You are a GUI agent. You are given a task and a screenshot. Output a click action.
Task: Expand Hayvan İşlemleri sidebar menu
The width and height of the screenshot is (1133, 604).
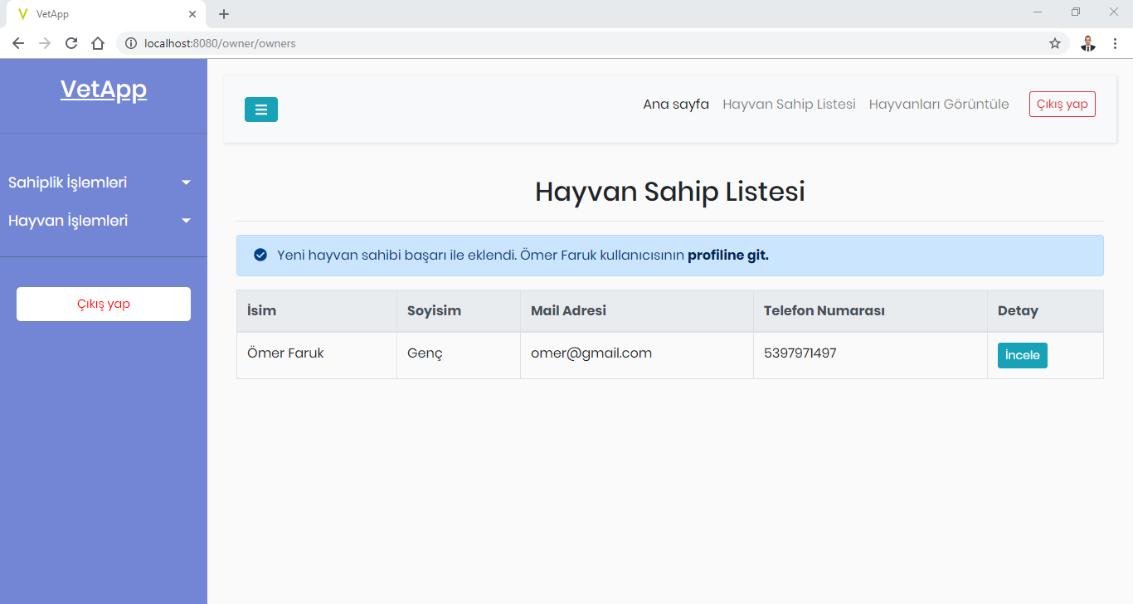100,221
